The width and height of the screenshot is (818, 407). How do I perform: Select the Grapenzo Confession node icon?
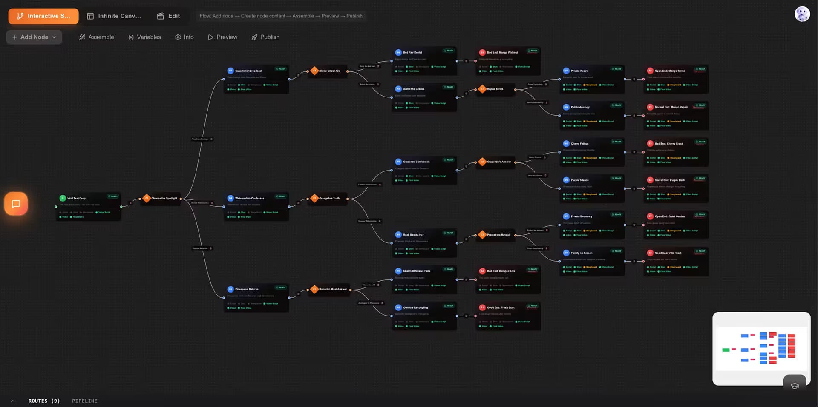[398, 162]
